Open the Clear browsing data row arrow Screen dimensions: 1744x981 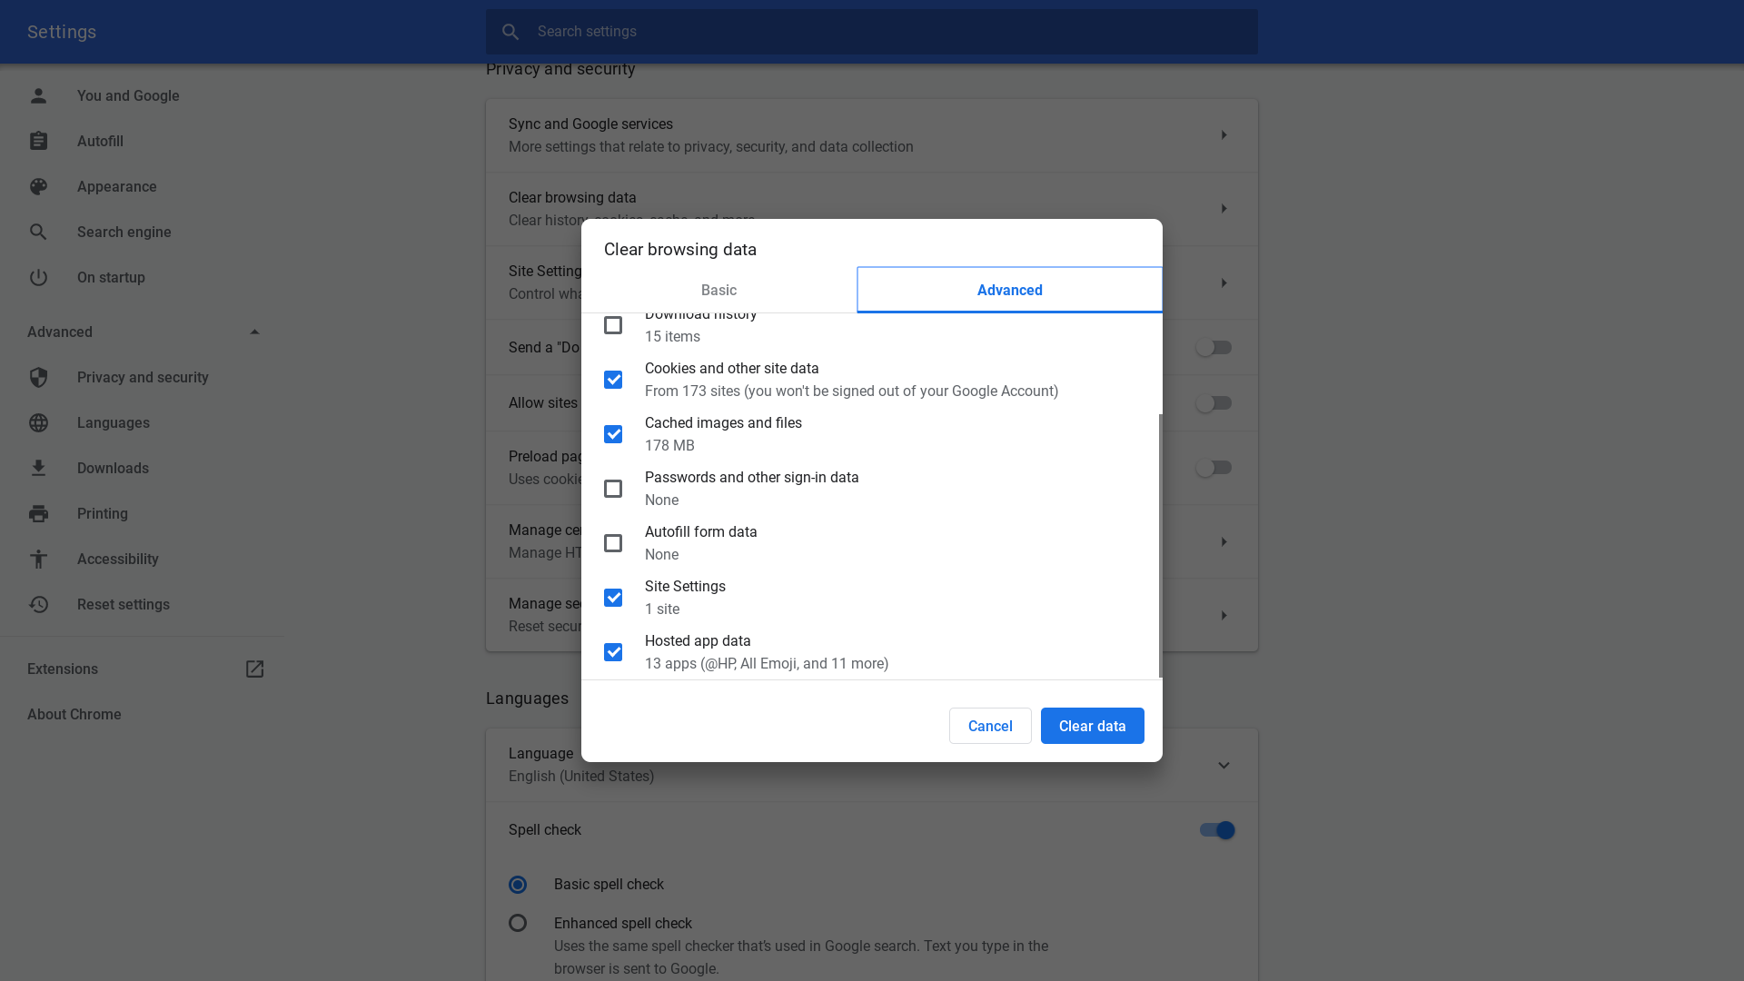point(1224,209)
